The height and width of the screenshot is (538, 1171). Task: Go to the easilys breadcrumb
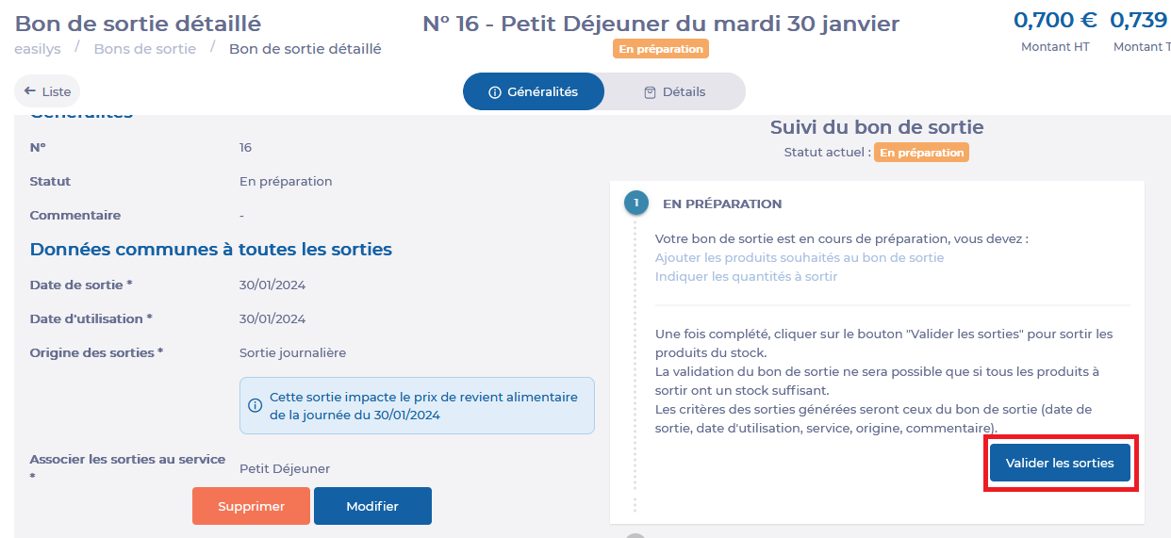click(37, 48)
